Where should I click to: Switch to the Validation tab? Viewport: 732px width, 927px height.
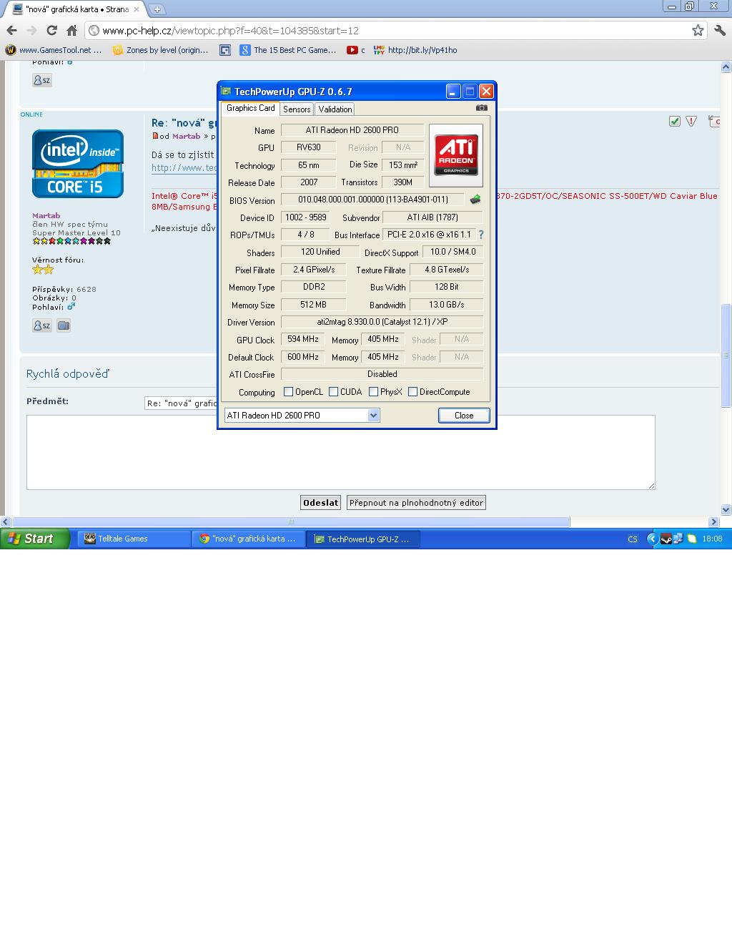[x=335, y=109]
